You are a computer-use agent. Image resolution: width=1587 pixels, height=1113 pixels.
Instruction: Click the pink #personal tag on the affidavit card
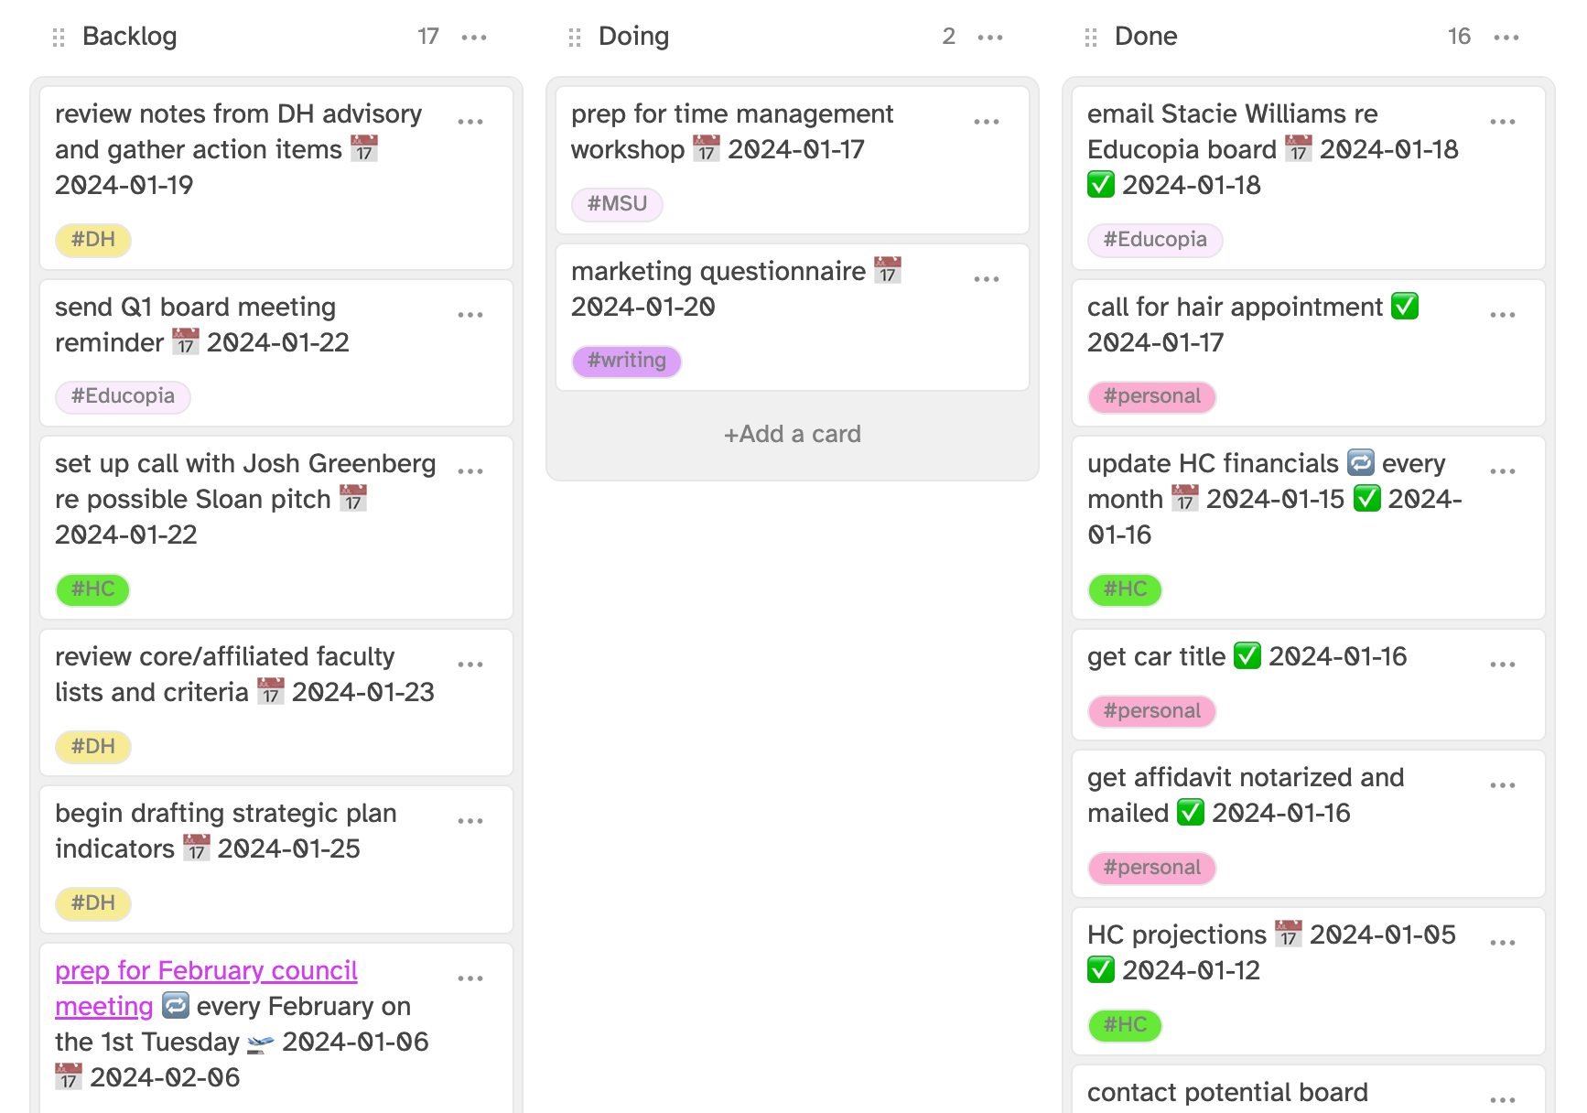point(1151,867)
